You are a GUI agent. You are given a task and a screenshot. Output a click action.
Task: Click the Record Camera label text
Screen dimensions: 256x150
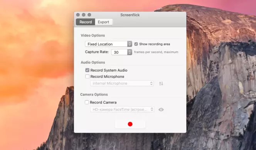103,102
